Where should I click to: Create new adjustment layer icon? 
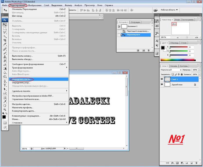click(x=182, y=163)
